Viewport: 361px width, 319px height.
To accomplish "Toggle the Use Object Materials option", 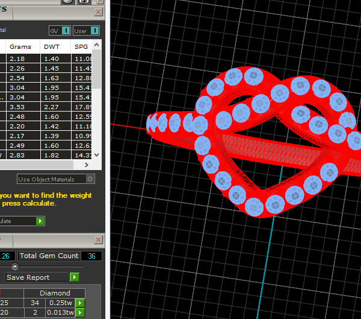I will tap(90, 179).
